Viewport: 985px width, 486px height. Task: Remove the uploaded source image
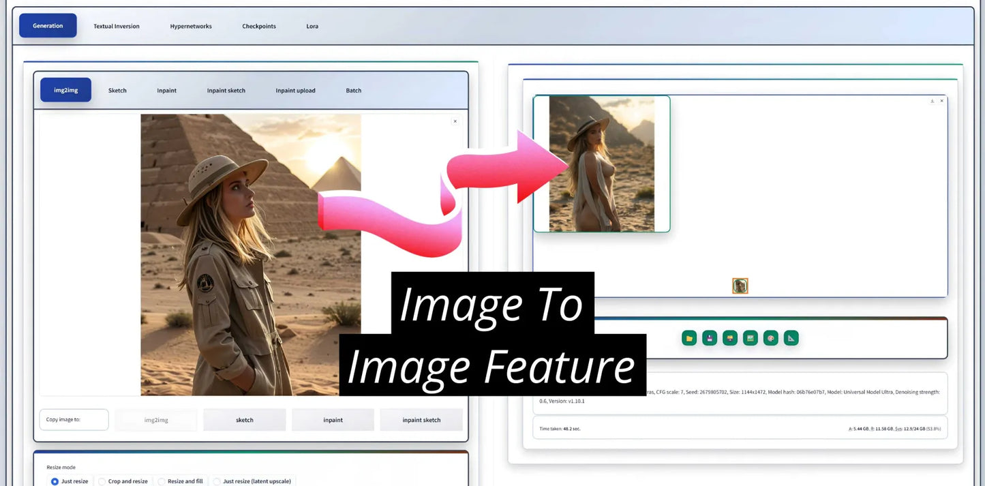pyautogui.click(x=455, y=121)
